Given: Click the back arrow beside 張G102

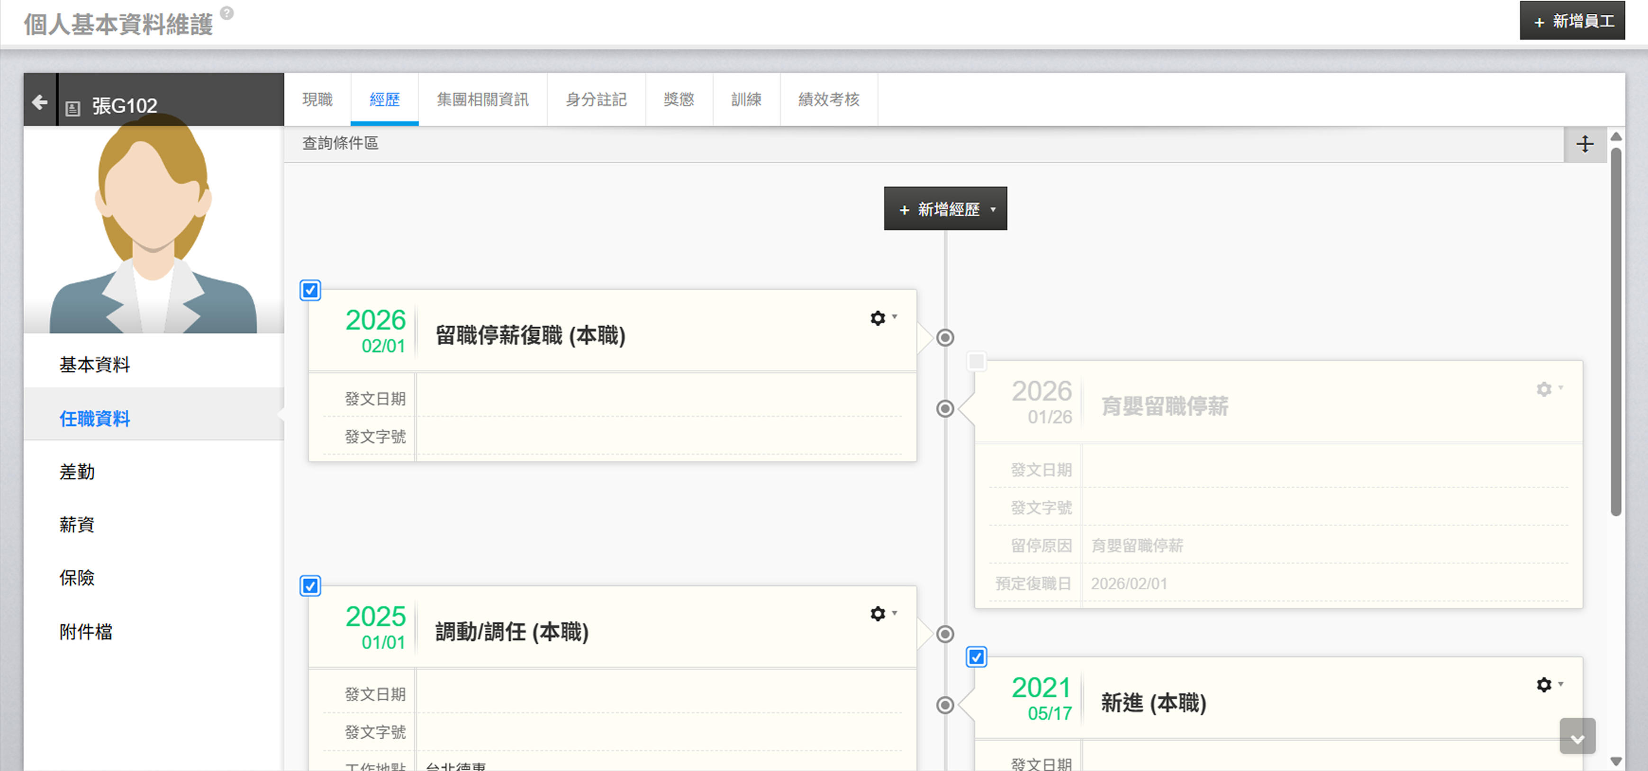Looking at the screenshot, I should (40, 102).
